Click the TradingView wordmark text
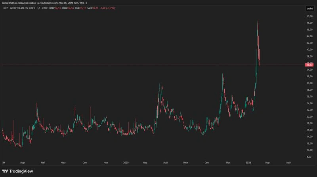This screenshot has width=317, height=177. (21, 171)
